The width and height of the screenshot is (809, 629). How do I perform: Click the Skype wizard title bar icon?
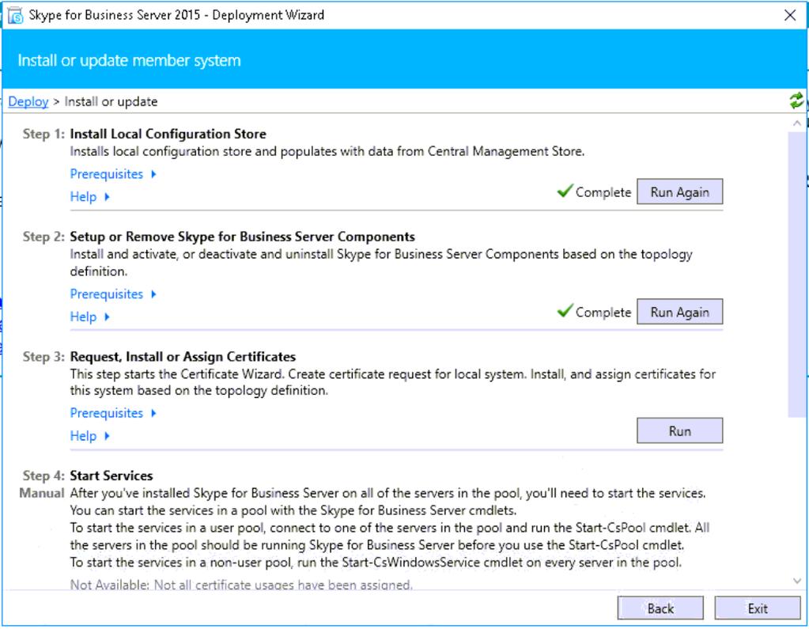click(16, 16)
